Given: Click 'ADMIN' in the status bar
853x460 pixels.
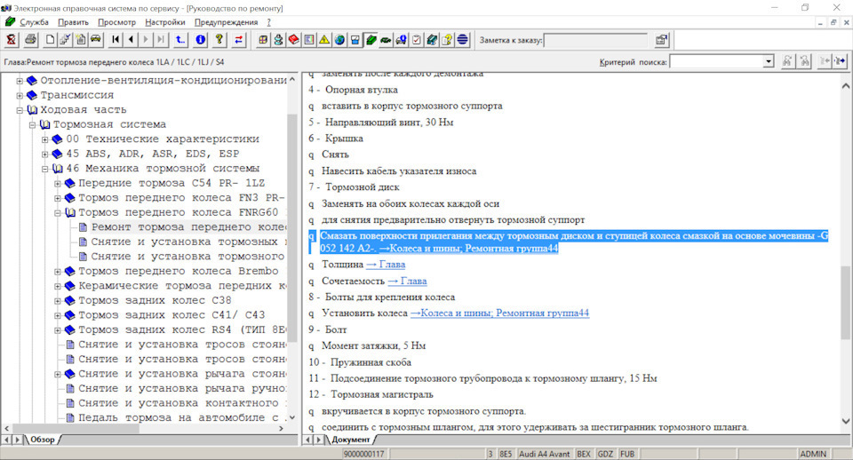Looking at the screenshot, I should 813,454.
